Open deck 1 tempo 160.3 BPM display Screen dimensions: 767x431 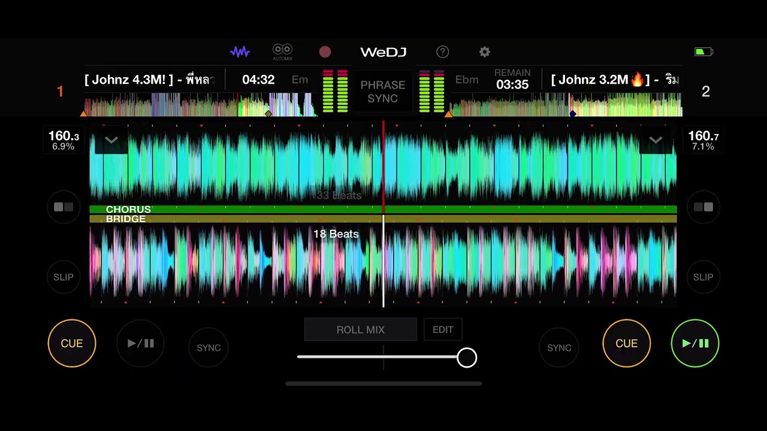click(64, 141)
